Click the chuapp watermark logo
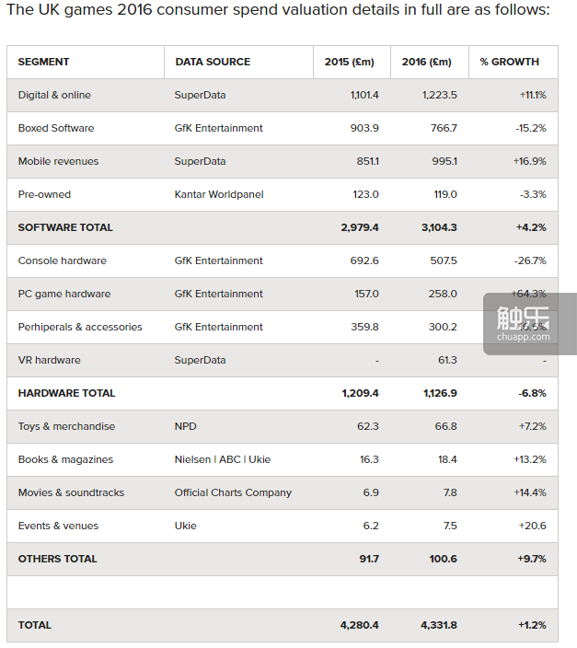The width and height of the screenshot is (577, 648). (530, 322)
